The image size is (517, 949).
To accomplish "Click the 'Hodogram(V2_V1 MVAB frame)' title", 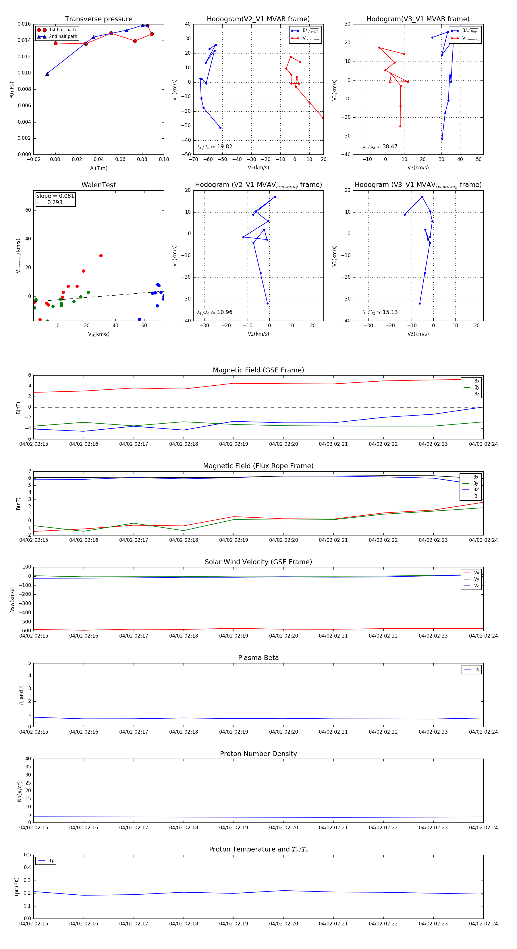I will coord(258,19).
